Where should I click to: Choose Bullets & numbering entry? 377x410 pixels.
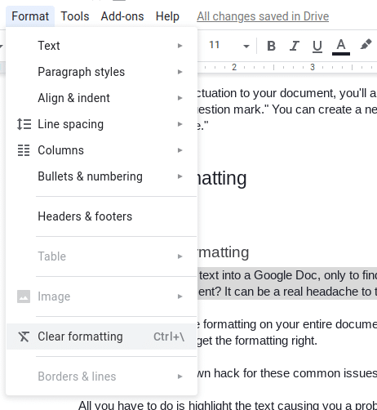[101, 176]
